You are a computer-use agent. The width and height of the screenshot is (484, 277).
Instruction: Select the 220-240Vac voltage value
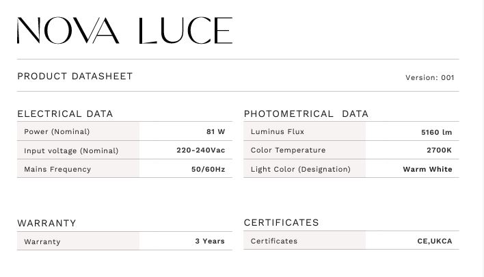[200, 150]
